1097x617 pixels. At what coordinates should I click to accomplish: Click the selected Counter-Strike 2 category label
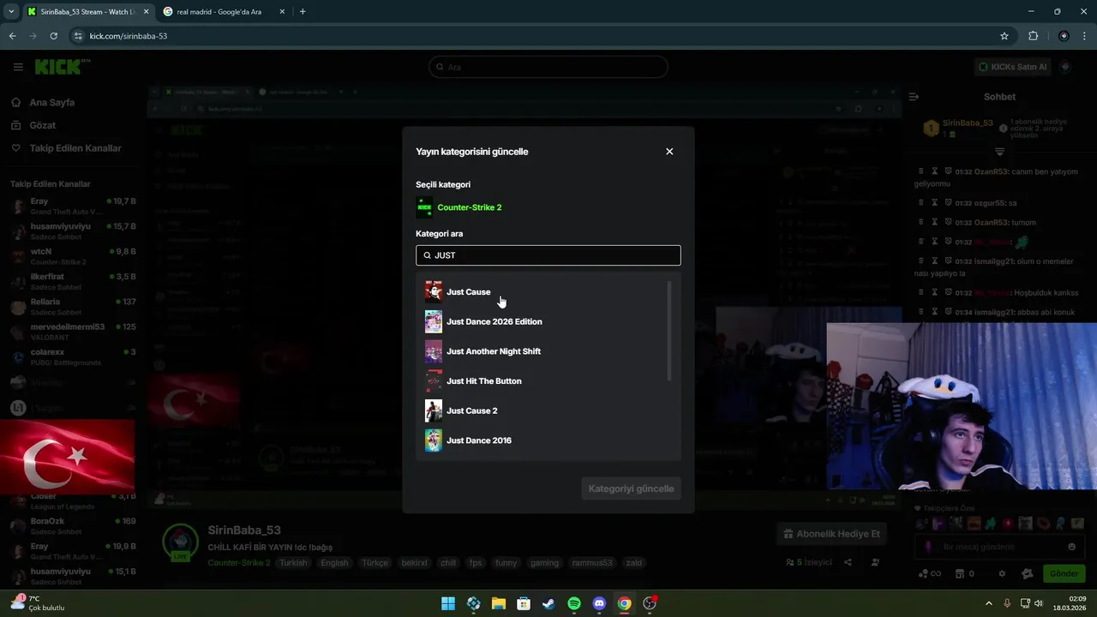[x=470, y=207]
